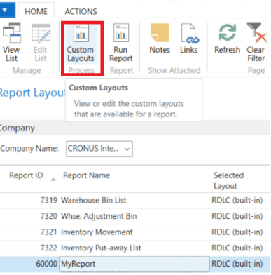Image resolution: width=271 pixels, height=275 pixels.
Task: Click RDLC (built-in) for Inventory Put-away List
Action: click(x=237, y=248)
